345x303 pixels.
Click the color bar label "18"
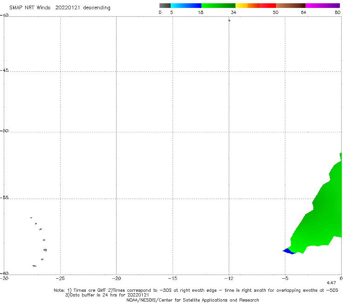coord(200,12)
